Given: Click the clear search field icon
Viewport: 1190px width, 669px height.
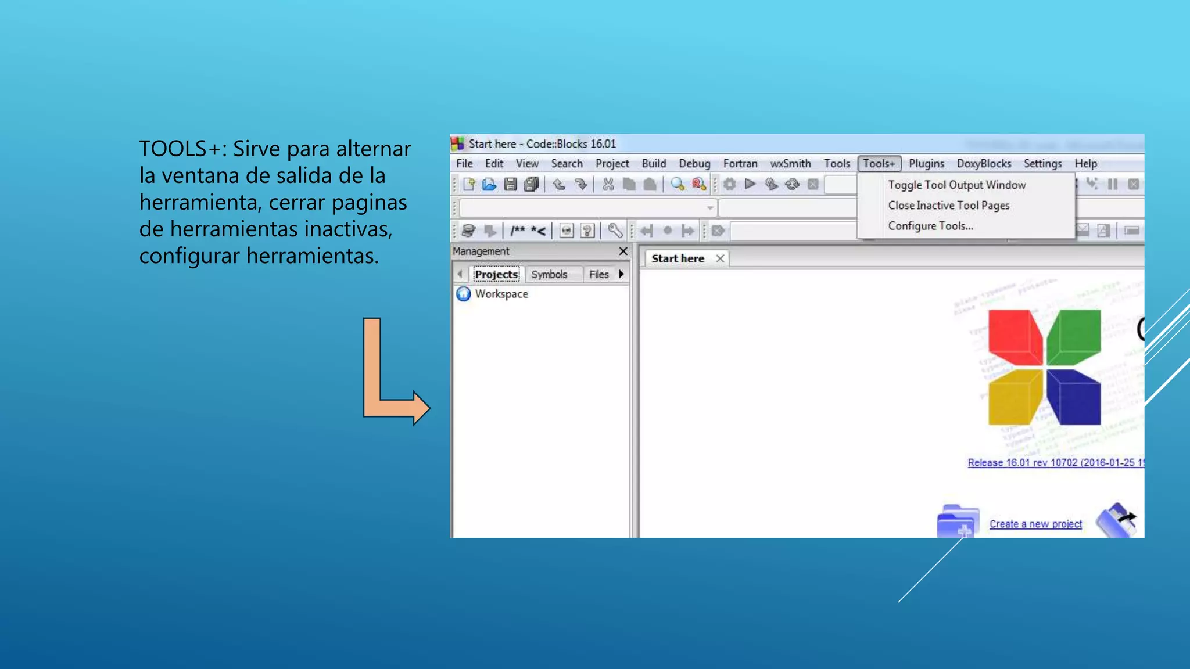Looking at the screenshot, I should click(x=718, y=231).
